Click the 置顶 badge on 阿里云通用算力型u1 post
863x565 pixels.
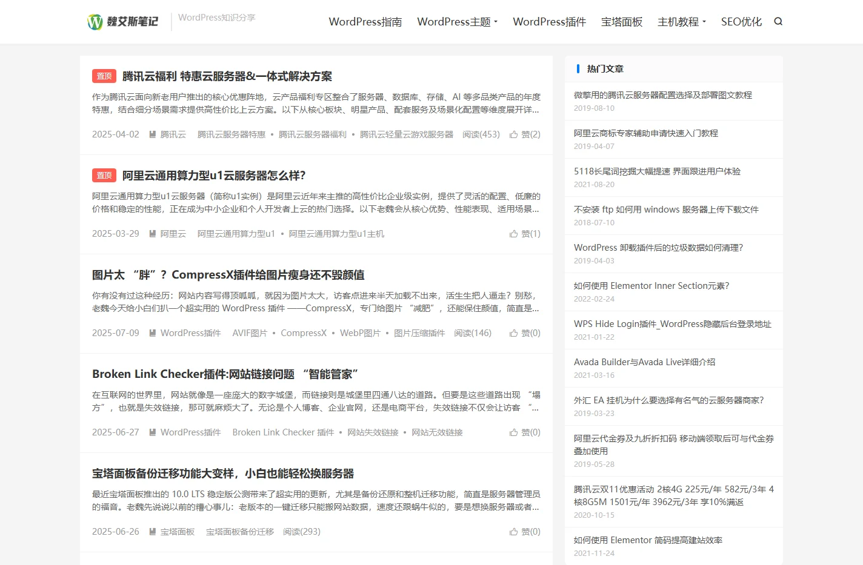[x=104, y=176]
